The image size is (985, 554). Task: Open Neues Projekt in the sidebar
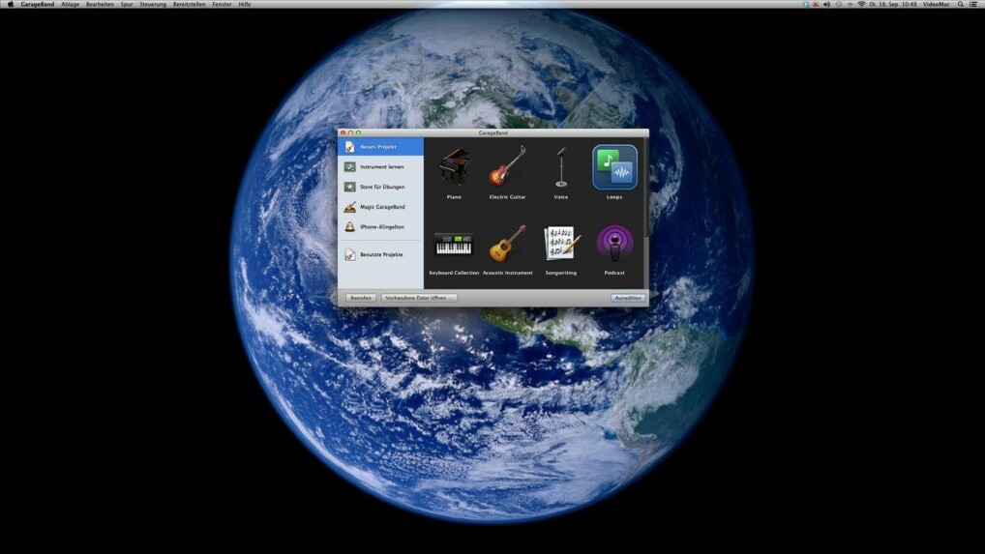pos(378,147)
